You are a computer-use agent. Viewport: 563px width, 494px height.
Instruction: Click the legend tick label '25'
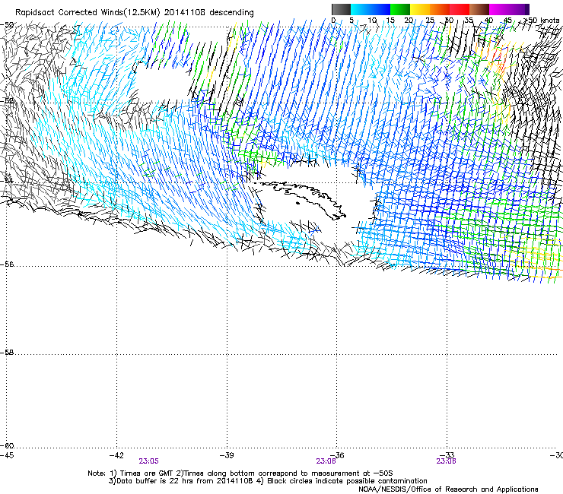(430, 21)
